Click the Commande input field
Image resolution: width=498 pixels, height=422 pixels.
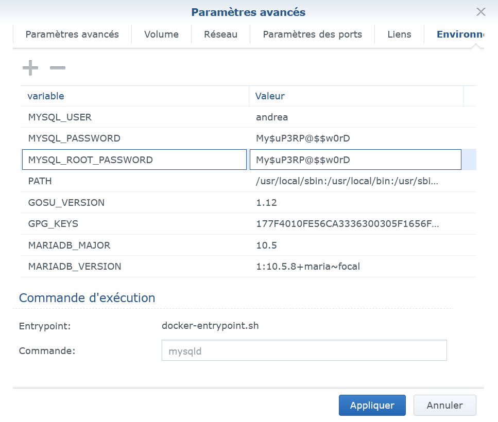pos(304,350)
